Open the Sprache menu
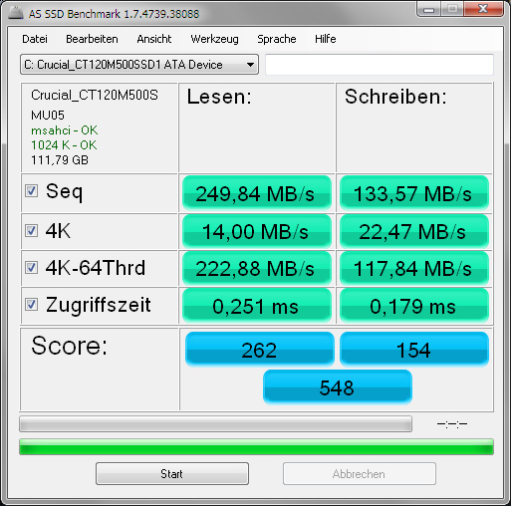Screen dimensions: 511x506 [x=277, y=39]
